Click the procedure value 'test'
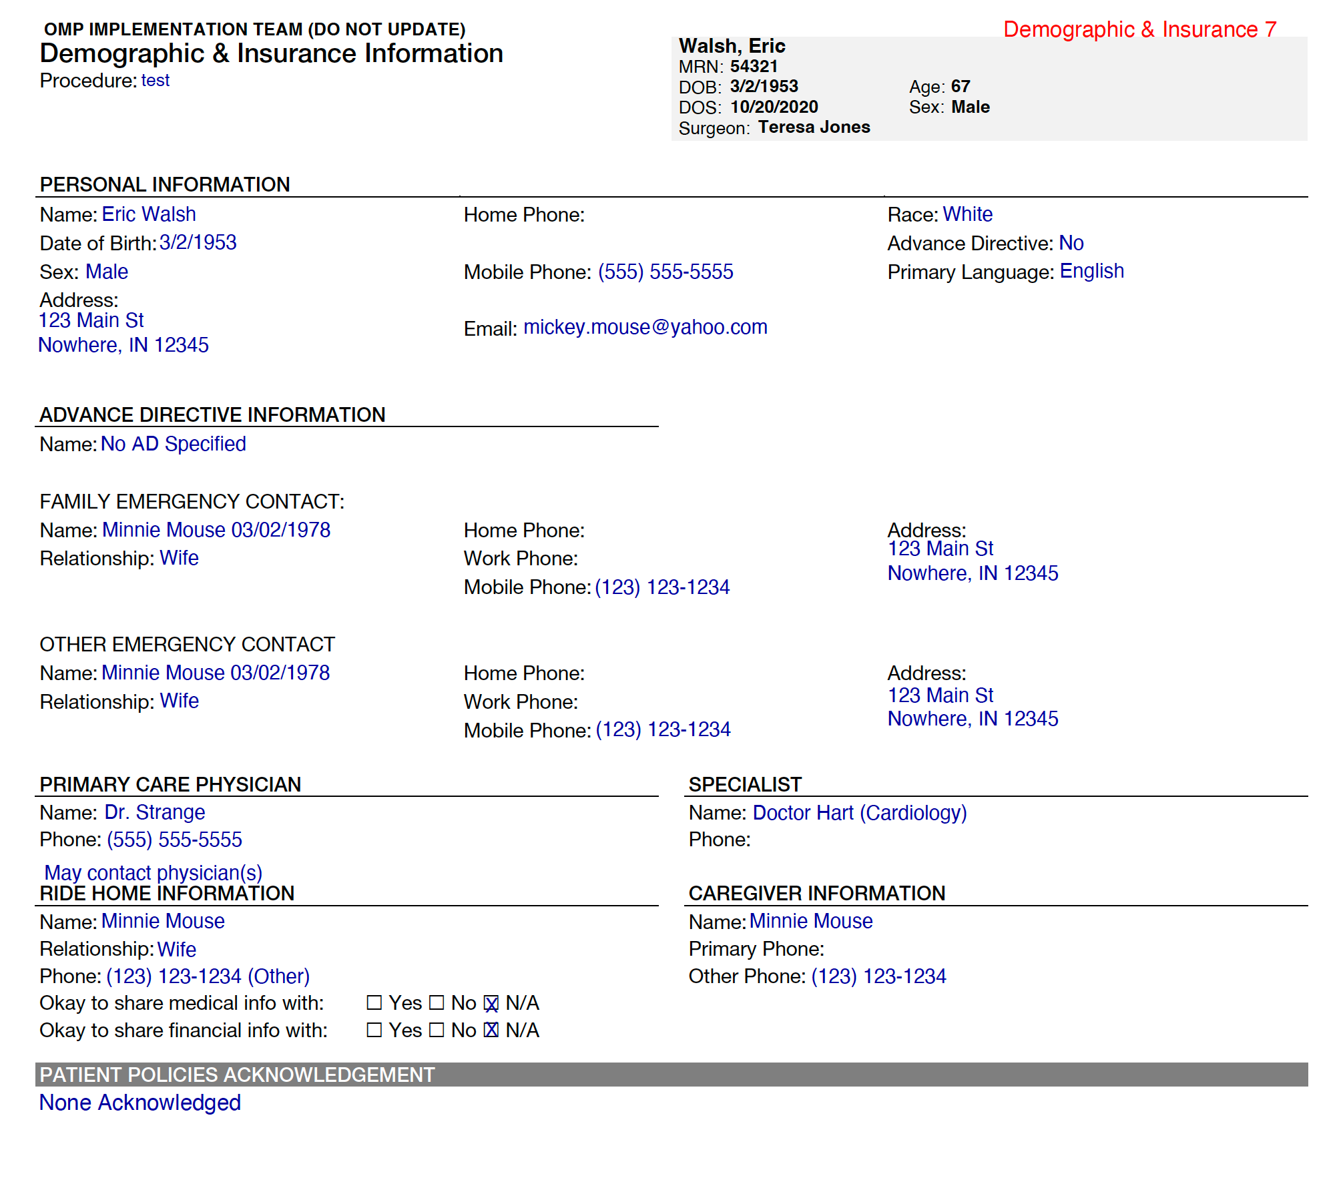The height and width of the screenshot is (1192, 1343). tap(156, 80)
